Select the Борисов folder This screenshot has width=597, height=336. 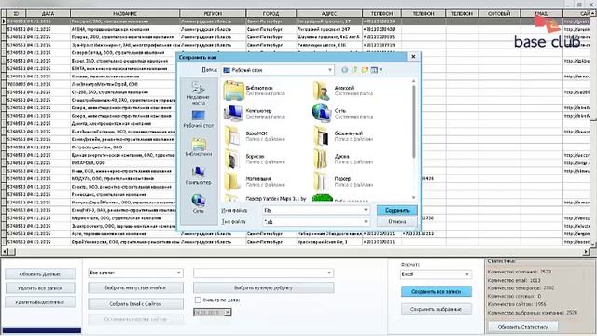pos(254,159)
